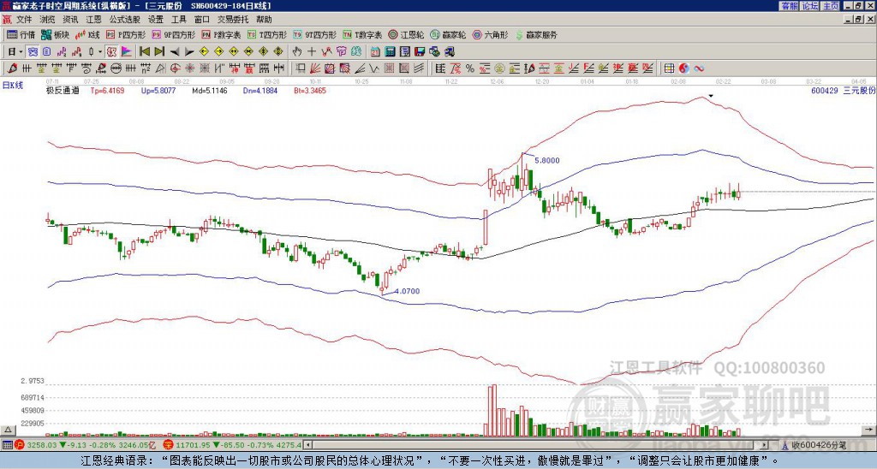The width and height of the screenshot is (877, 469).
Task: Click the 600429 三元股份 stock label
Action: 842,89
